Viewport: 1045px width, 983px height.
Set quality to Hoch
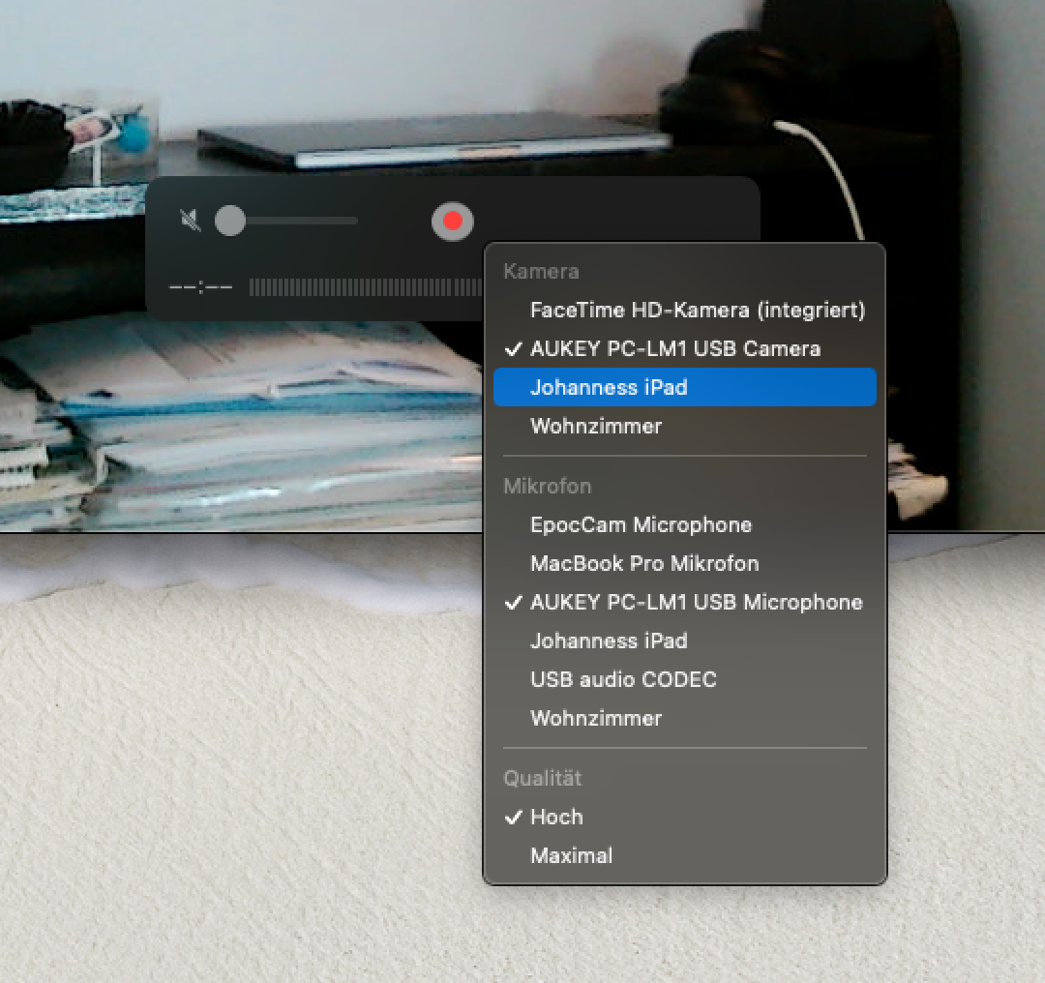click(684, 817)
